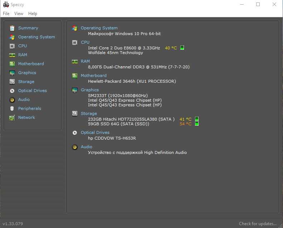Go to CPU section in sidebar
Screen dimensions: 283x228
click(x=23, y=46)
